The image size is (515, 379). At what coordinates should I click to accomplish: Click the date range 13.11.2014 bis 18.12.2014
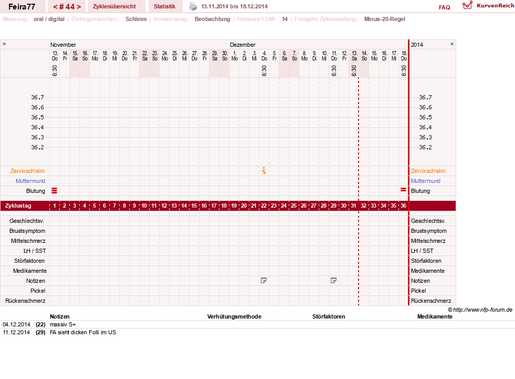click(x=234, y=6)
